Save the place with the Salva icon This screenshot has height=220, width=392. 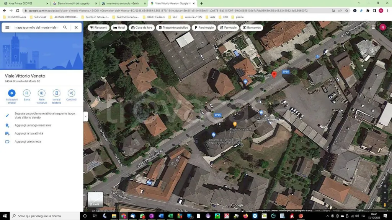pos(27,93)
